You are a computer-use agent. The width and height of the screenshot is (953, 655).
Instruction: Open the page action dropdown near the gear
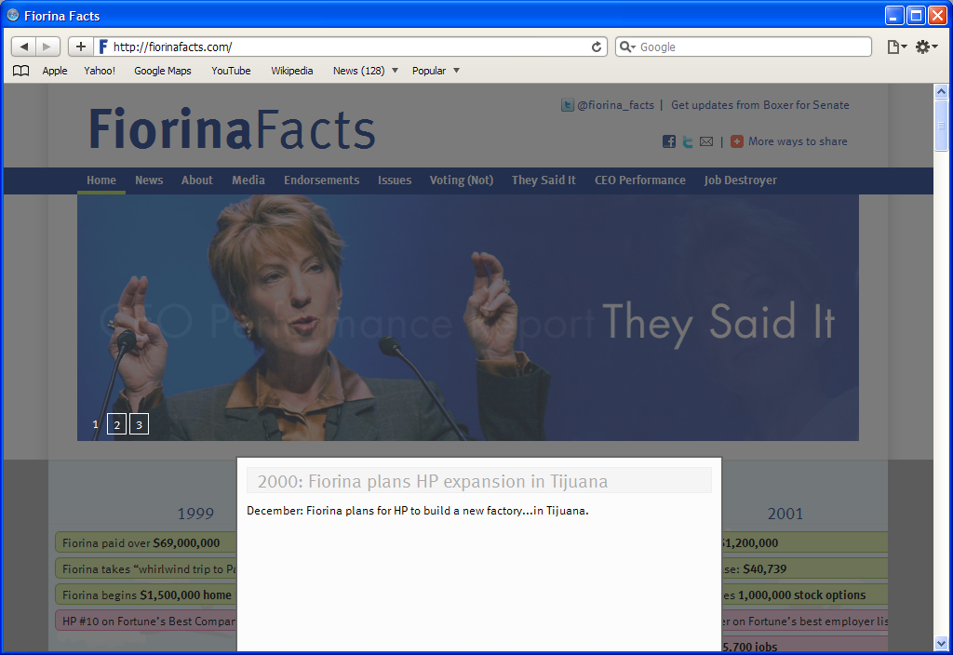click(x=894, y=46)
